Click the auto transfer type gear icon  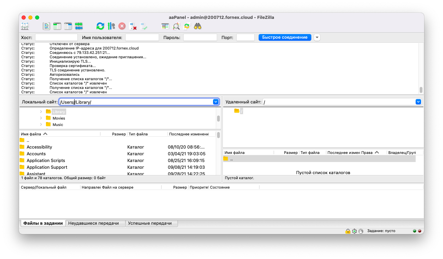354,231
